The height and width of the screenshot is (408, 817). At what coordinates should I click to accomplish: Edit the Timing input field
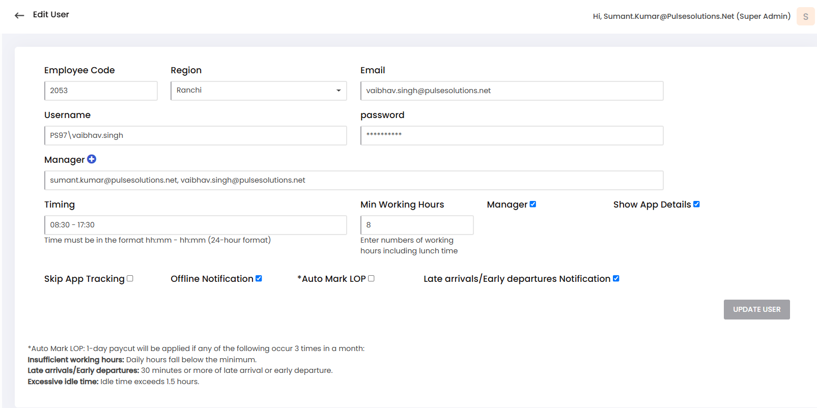coord(195,225)
